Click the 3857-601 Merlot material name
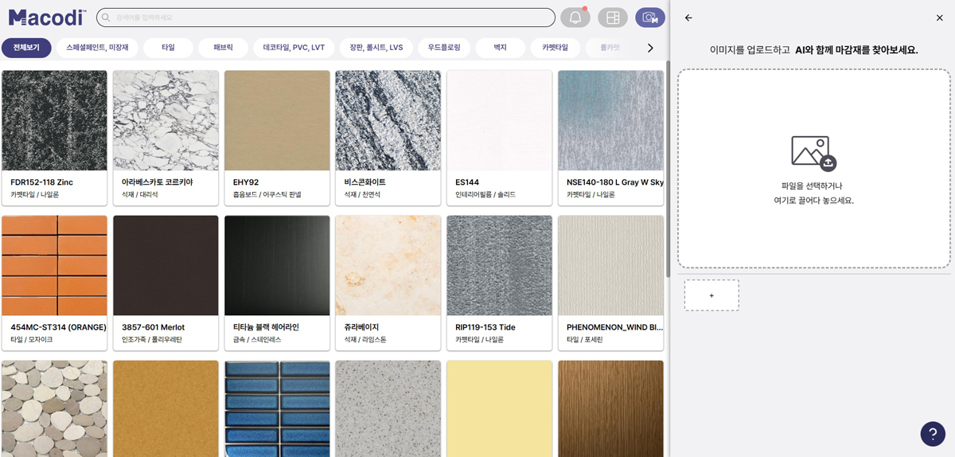Screen dimensions: 955x457 pos(154,327)
